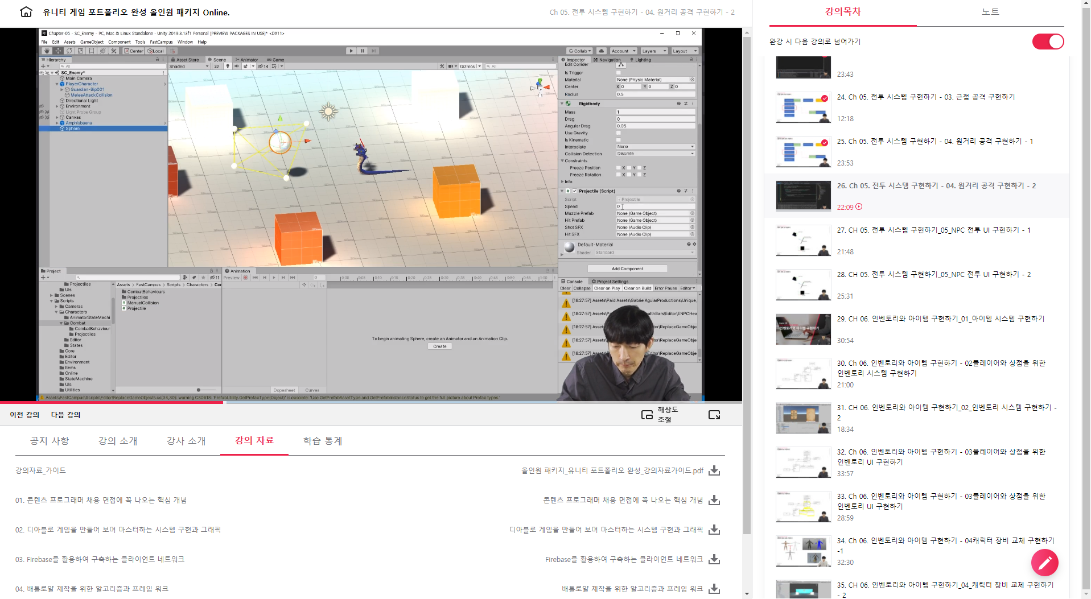Click Unity Pause button in toolbar
This screenshot has width=1091, height=599.
click(x=363, y=51)
